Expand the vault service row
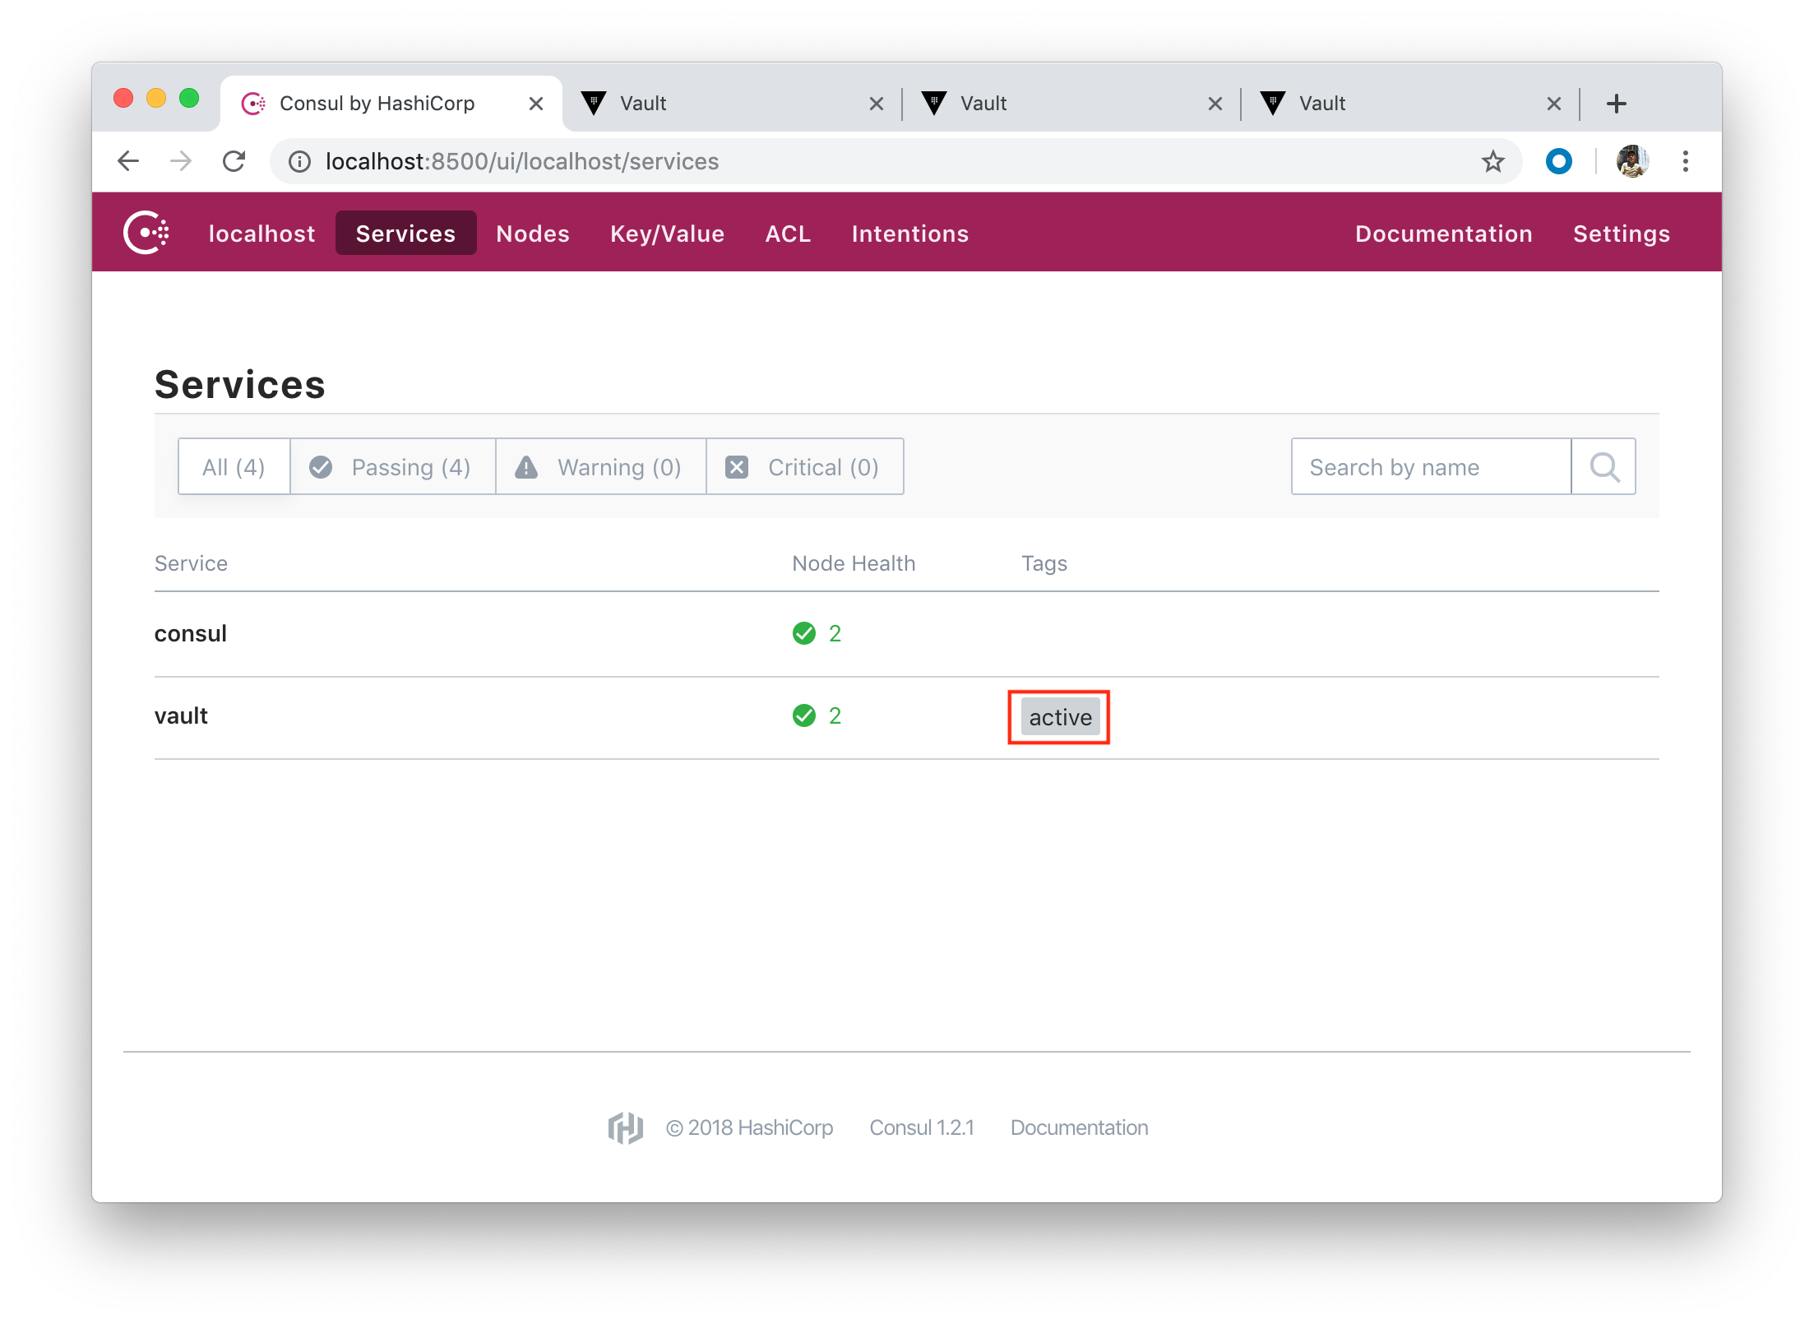Image resolution: width=1814 pixels, height=1324 pixels. tap(184, 715)
